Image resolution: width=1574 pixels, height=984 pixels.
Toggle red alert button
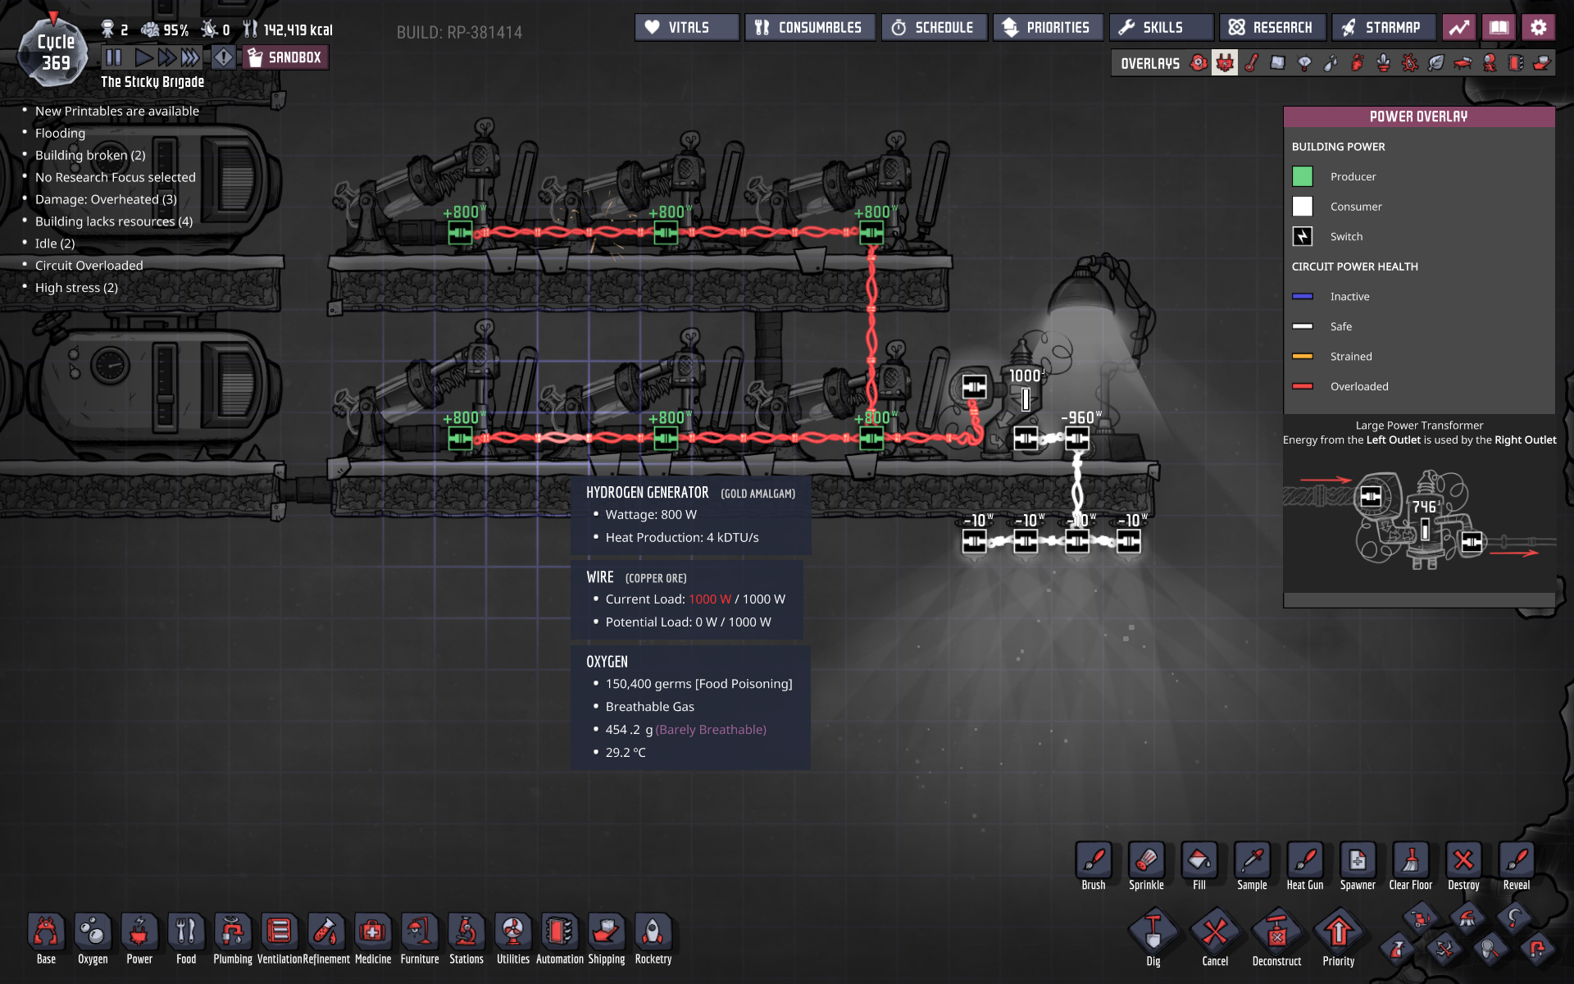(x=223, y=57)
